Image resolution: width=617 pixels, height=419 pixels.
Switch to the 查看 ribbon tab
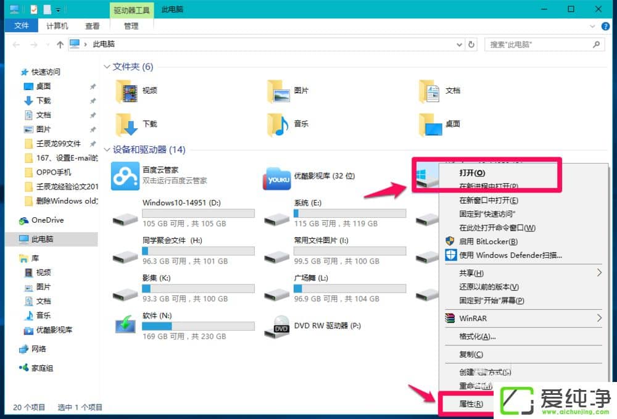[92, 26]
